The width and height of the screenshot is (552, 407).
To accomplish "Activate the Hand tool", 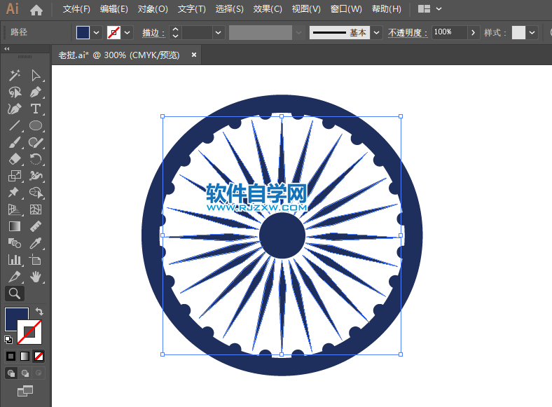I will click(36, 277).
